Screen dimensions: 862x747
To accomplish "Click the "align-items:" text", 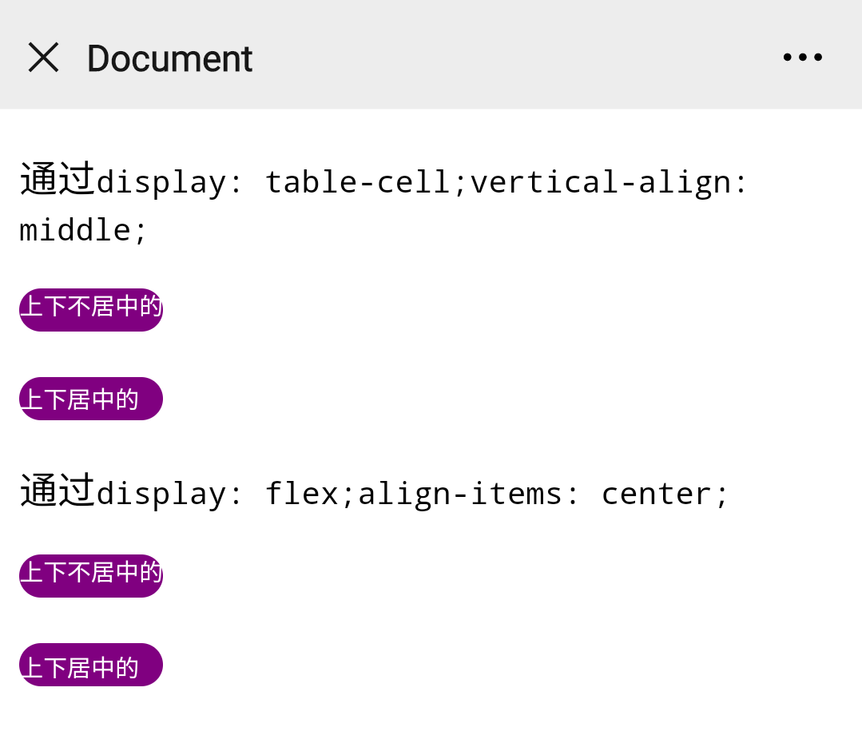I will (x=468, y=494).
